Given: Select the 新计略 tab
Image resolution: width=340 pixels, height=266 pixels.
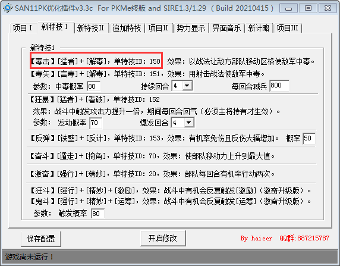Looking at the screenshot, I should coord(259,28).
